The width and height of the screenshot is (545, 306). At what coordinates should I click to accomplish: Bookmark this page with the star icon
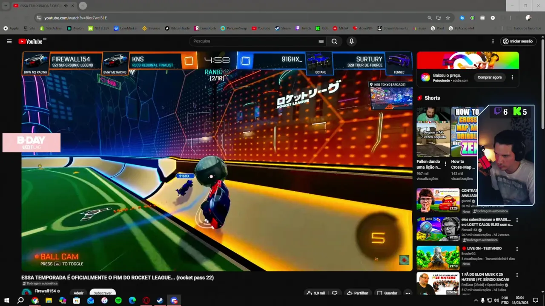tap(448, 18)
